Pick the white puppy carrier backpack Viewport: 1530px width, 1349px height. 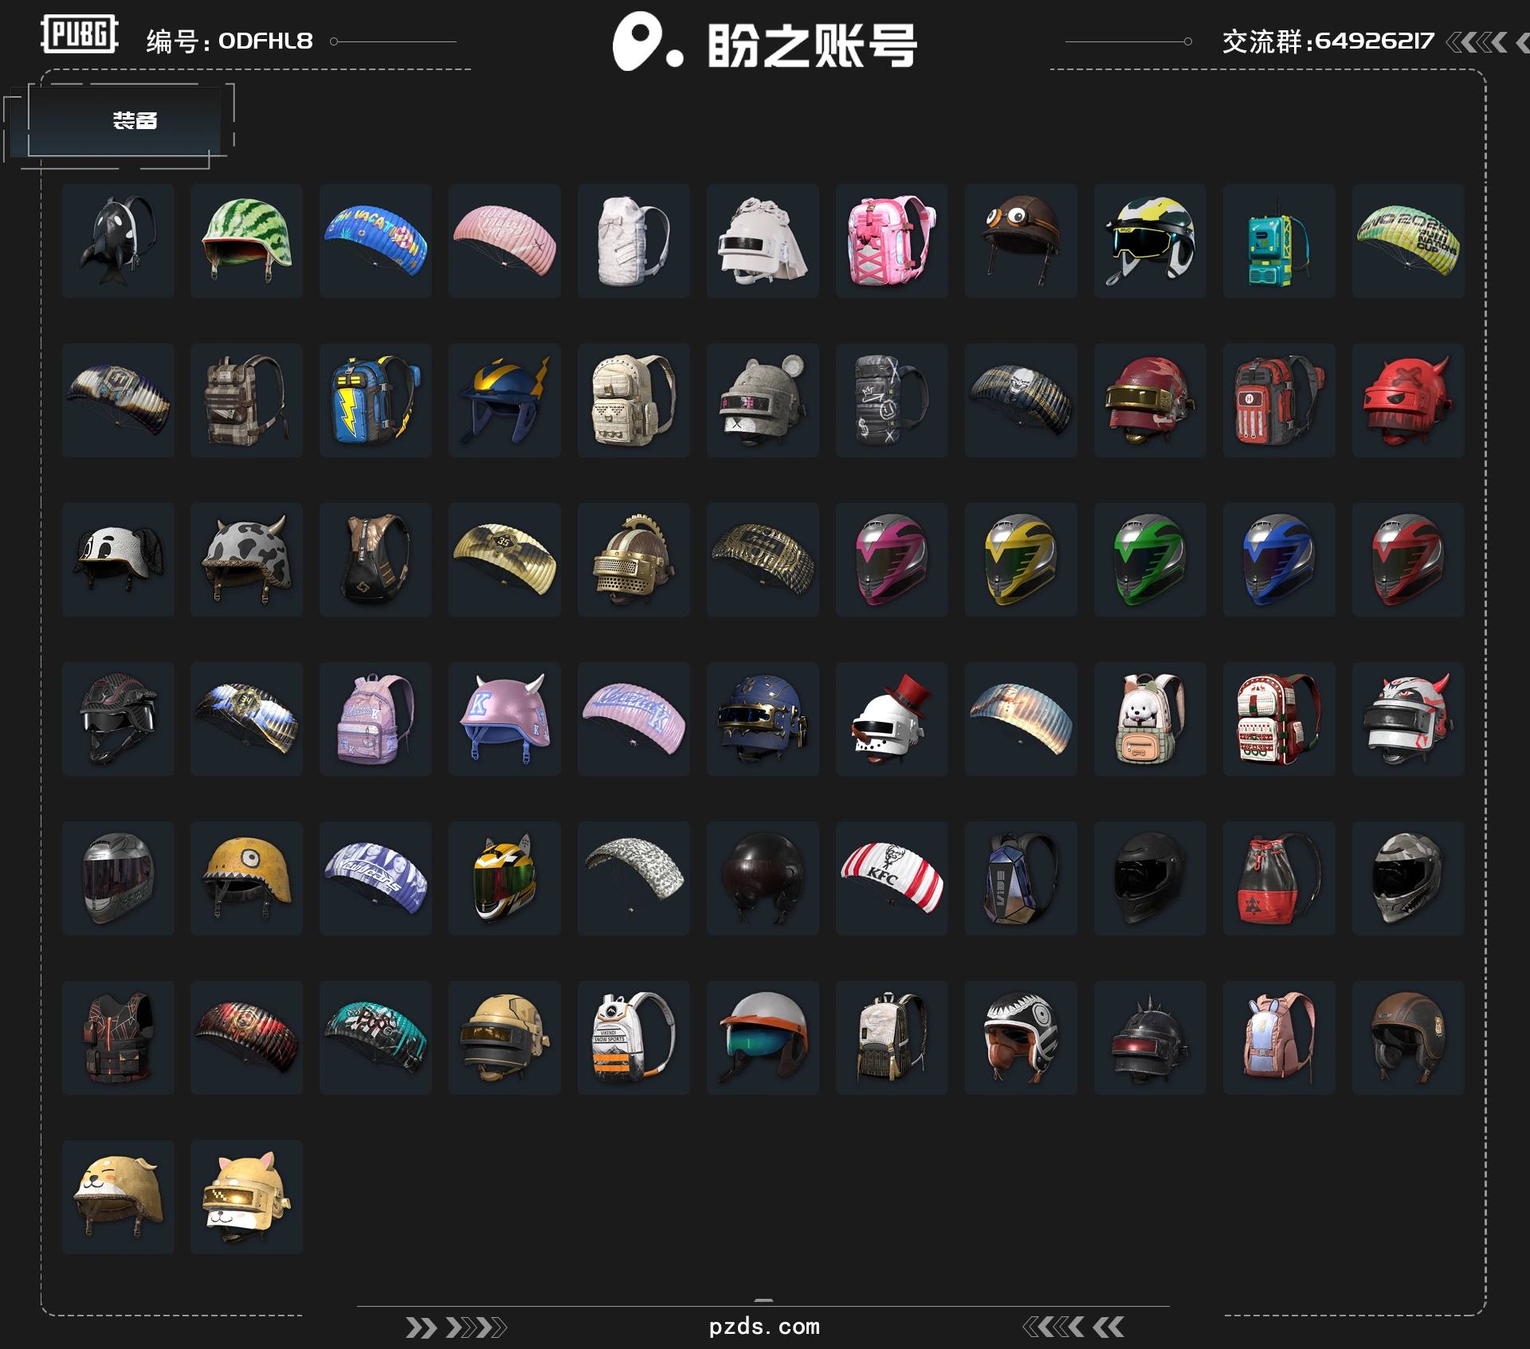(x=1150, y=719)
